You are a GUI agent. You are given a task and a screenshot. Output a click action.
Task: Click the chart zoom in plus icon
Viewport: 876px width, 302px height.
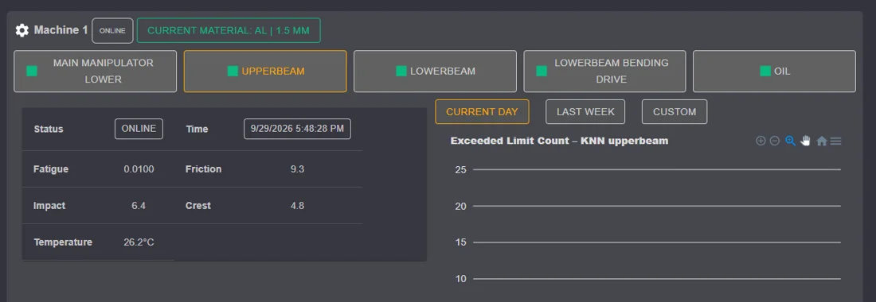(761, 141)
